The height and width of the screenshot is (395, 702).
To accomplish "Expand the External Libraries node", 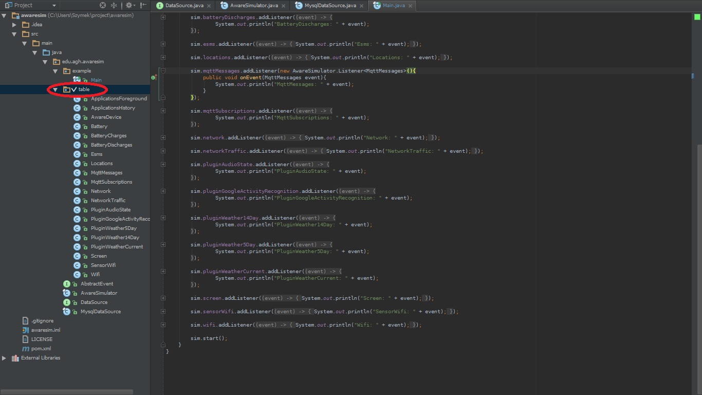I will point(4,358).
